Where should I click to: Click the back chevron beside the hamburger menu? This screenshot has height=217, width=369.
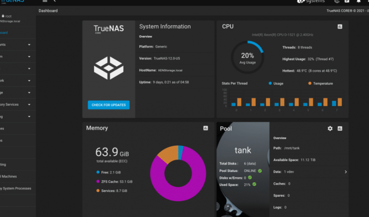pos(54,1)
